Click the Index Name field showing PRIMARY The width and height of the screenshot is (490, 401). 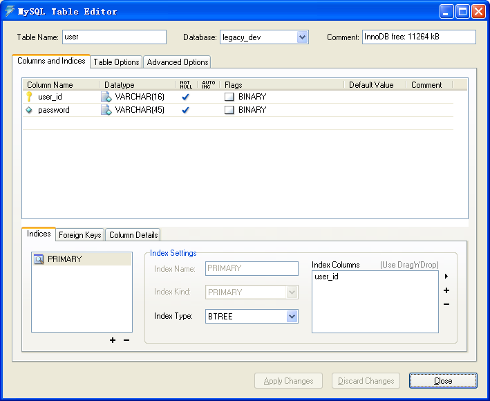click(252, 268)
